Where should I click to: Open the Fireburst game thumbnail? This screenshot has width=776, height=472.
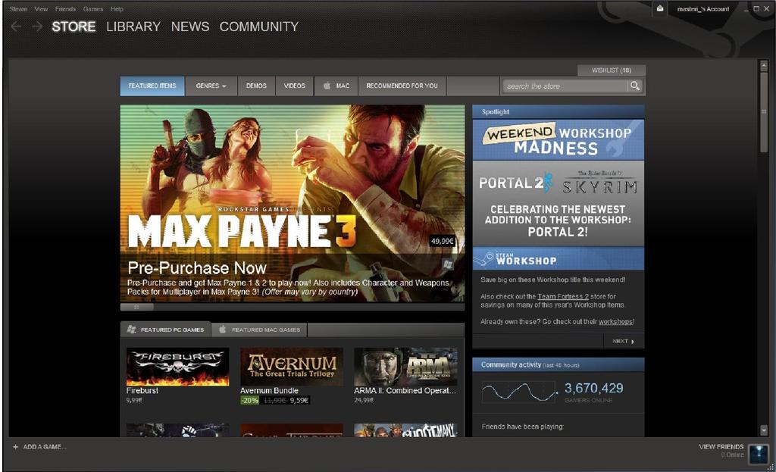177,367
